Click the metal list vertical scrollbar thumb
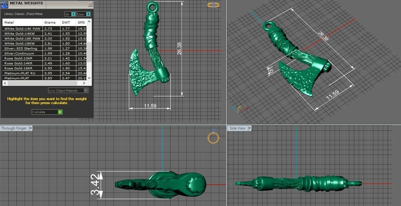 (89, 52)
